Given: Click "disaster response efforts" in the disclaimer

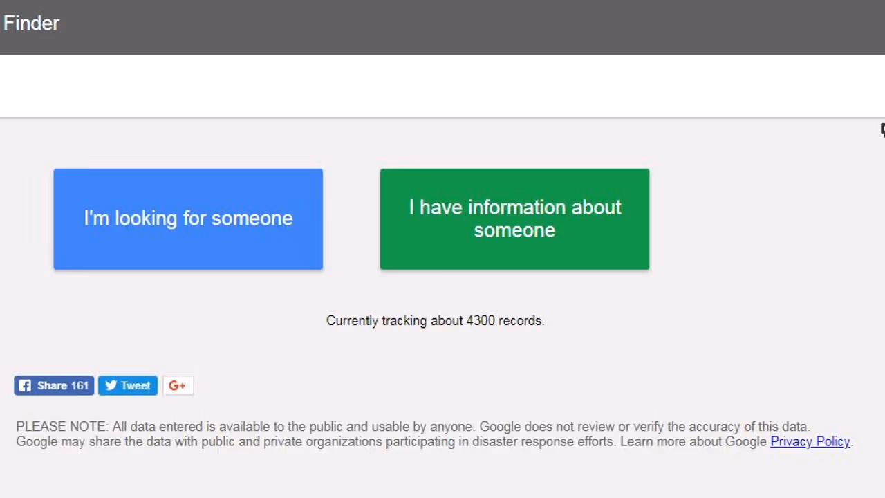Looking at the screenshot, I should [544, 441].
